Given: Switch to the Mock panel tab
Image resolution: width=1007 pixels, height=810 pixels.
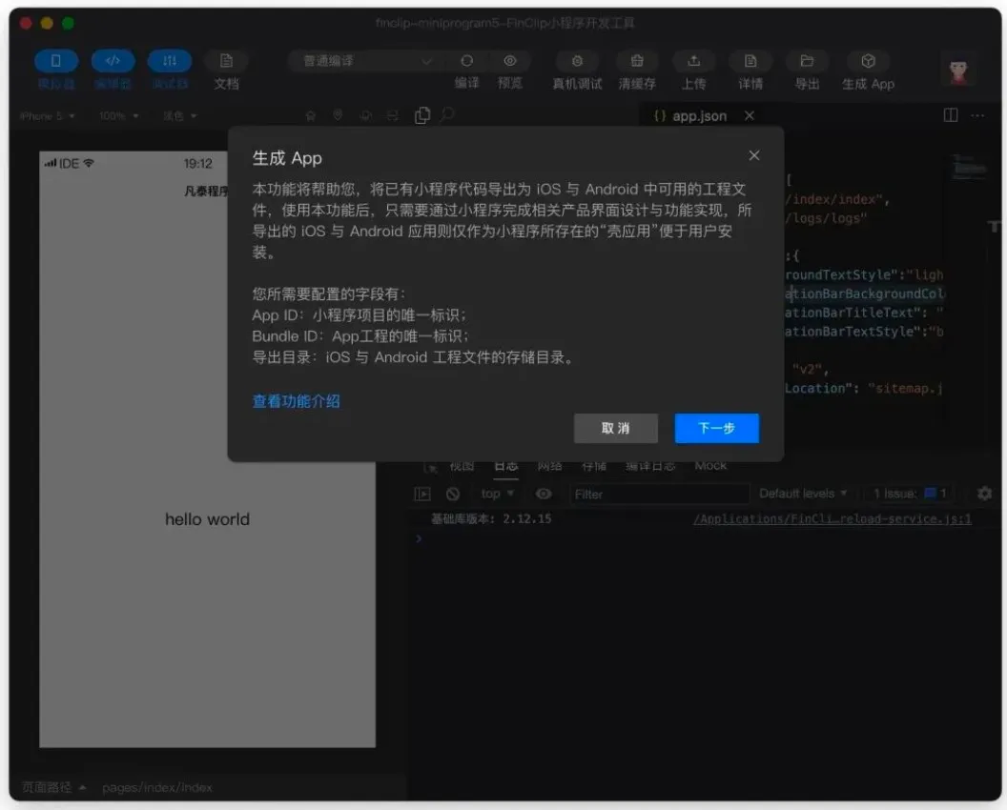Looking at the screenshot, I should click(x=710, y=465).
